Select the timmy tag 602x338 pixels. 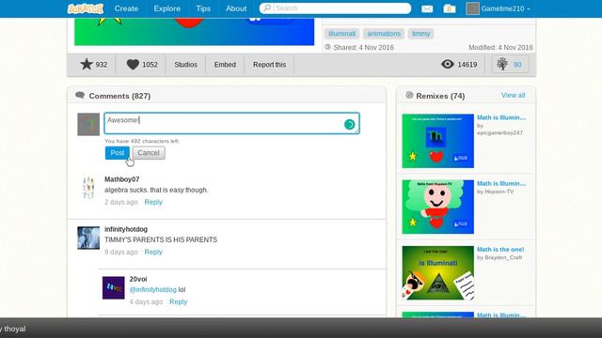(x=420, y=34)
